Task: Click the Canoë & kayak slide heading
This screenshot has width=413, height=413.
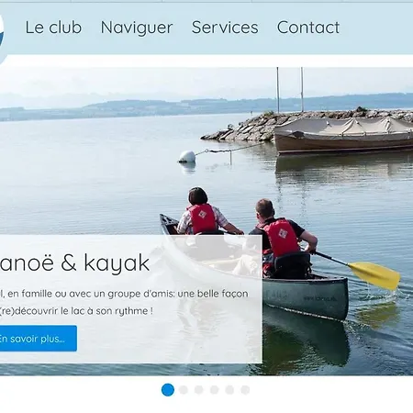Action: pos(74,263)
